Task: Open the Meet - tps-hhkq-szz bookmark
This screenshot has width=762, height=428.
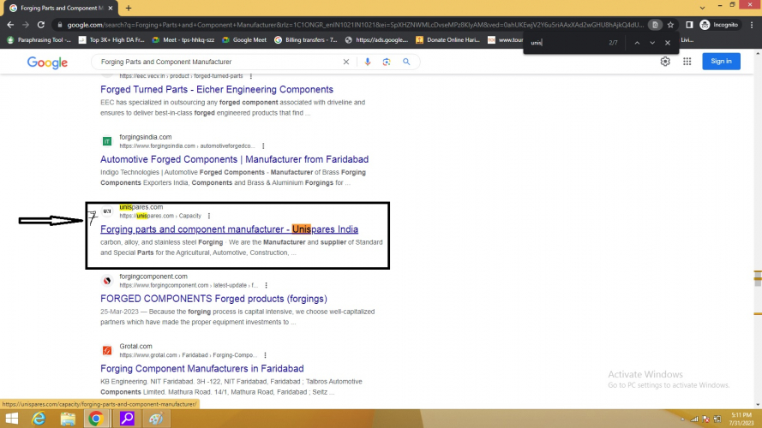Action: pyautogui.click(x=183, y=40)
